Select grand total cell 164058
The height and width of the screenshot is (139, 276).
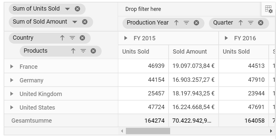(244, 121)
